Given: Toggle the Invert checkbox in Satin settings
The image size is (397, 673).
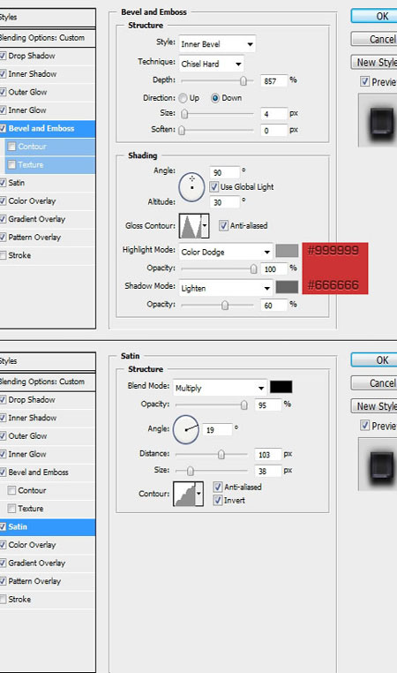Looking at the screenshot, I should [218, 500].
